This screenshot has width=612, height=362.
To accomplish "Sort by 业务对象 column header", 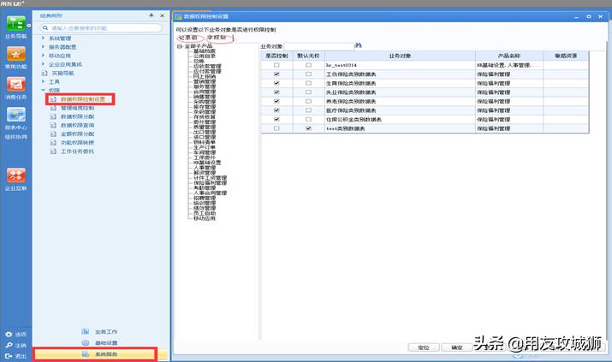I will click(400, 56).
